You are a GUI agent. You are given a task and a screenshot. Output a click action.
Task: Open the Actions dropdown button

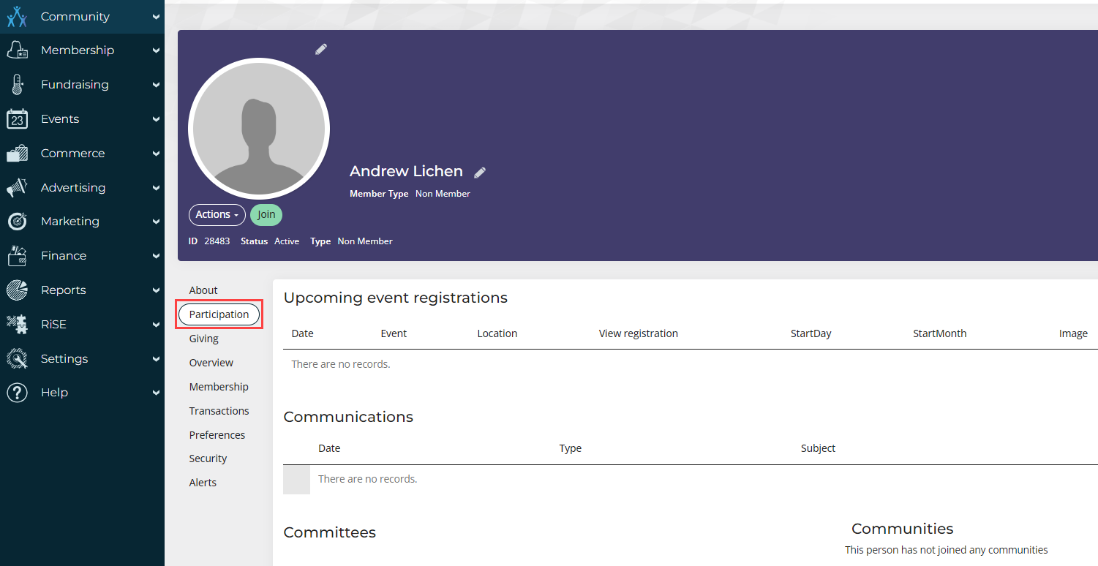[217, 215]
